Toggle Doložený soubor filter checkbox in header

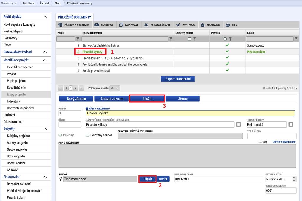coord(190,39)
